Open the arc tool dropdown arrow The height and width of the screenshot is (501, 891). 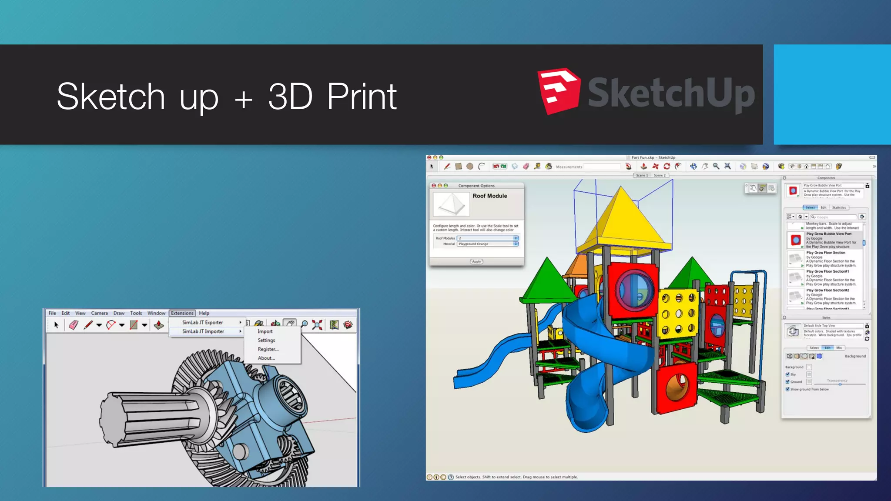(x=122, y=325)
